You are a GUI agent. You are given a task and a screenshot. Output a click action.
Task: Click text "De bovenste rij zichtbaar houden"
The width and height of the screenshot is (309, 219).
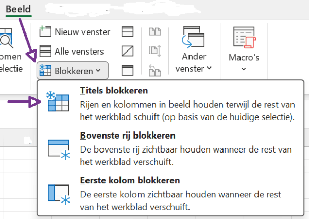pyautogui.click(x=186, y=156)
